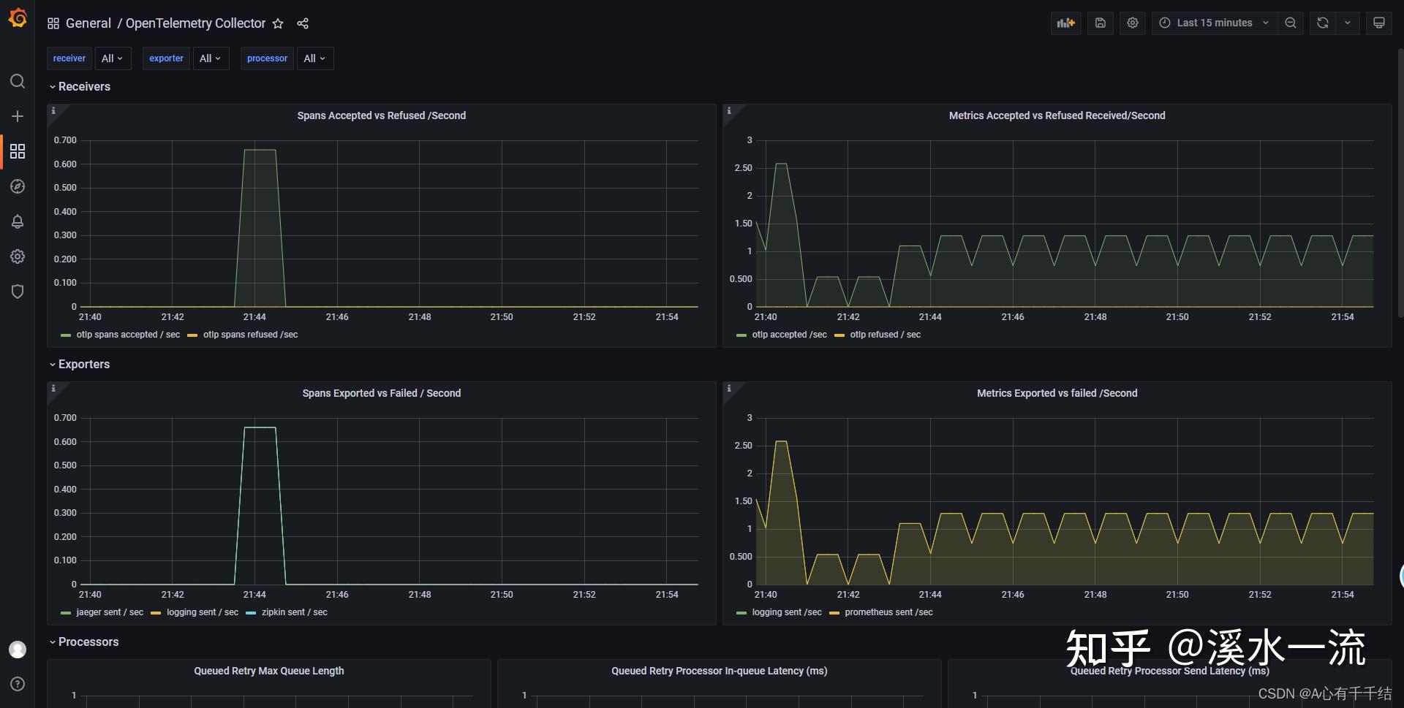Enable TV cycle view mode icon
Screen dimensions: 1404x708
tap(1379, 23)
